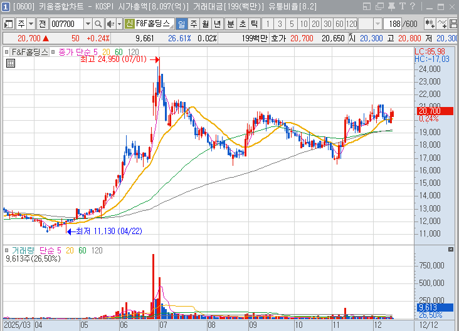Click the help question mark icon
Screen dimensions: 459x331
(x=412, y=6)
